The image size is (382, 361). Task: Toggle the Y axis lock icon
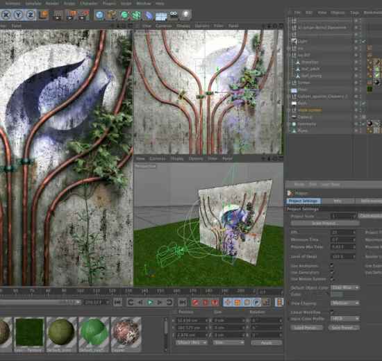pyautogui.click(x=18, y=15)
